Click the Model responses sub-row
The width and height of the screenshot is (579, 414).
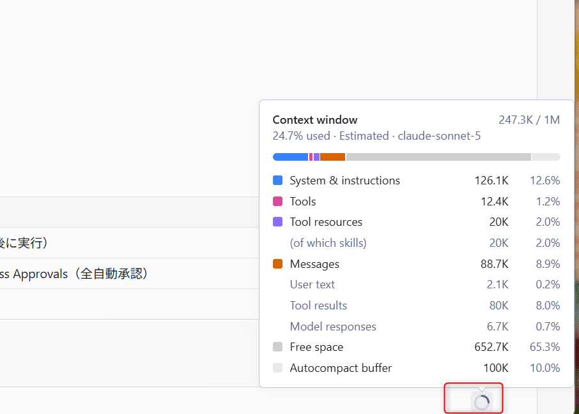click(417, 326)
